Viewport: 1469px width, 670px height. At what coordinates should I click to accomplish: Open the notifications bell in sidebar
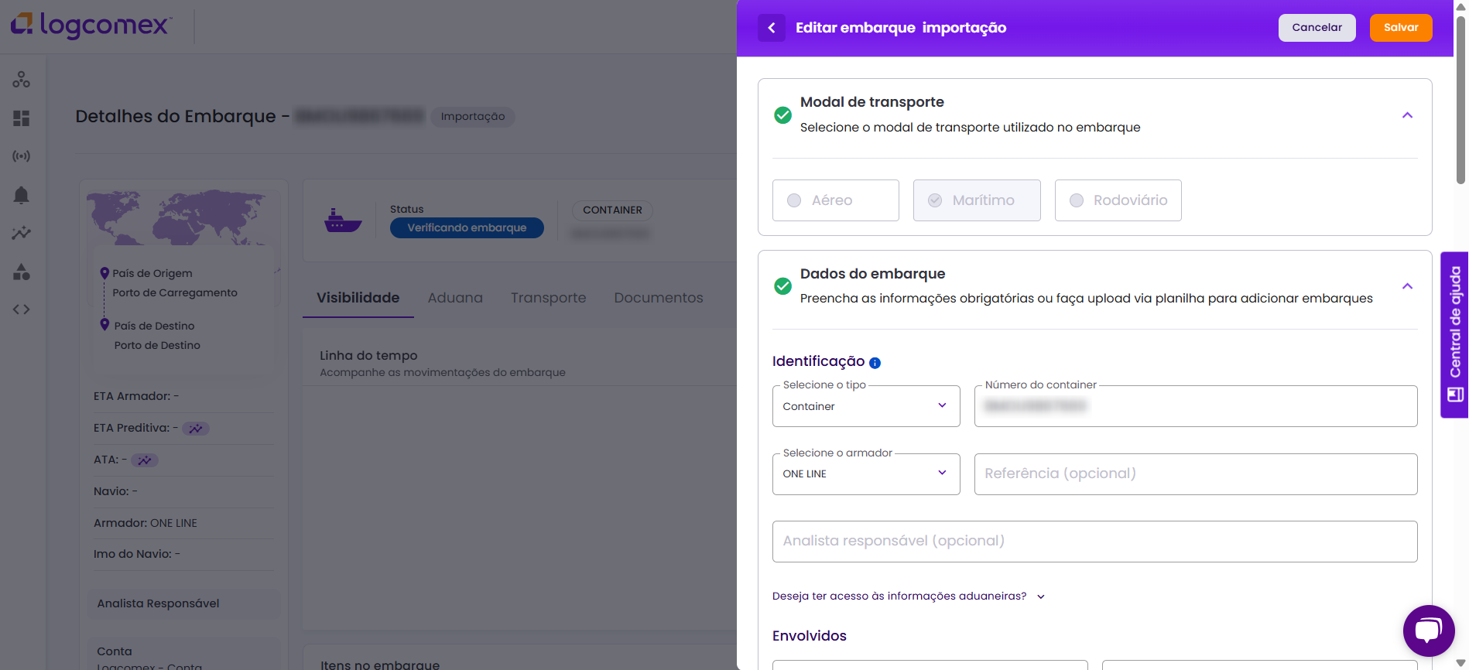click(x=22, y=195)
